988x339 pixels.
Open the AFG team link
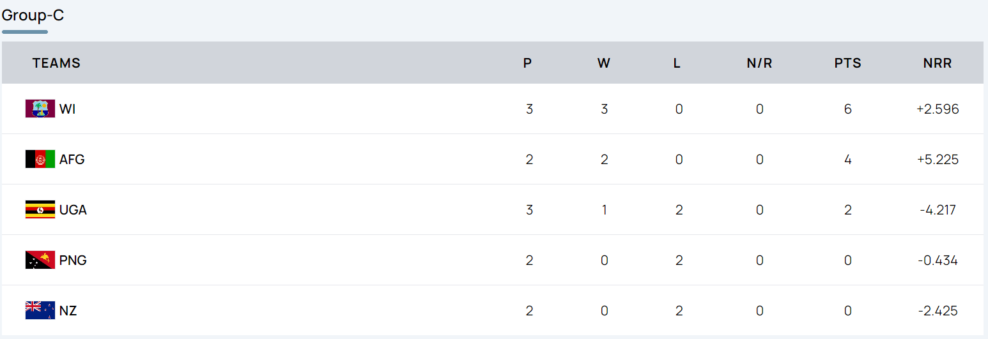[x=72, y=160]
